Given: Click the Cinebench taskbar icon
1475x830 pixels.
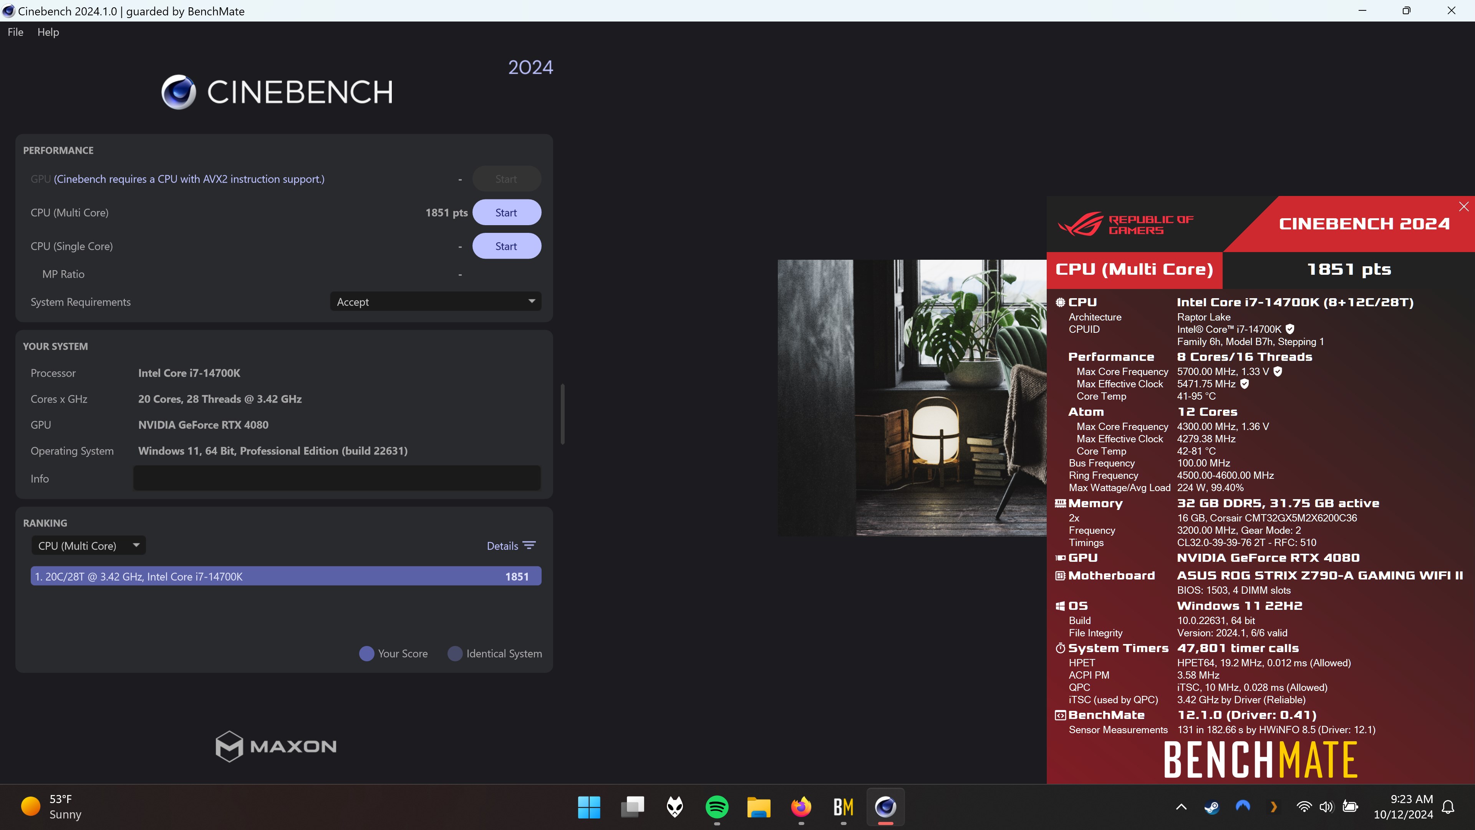Looking at the screenshot, I should (x=886, y=807).
